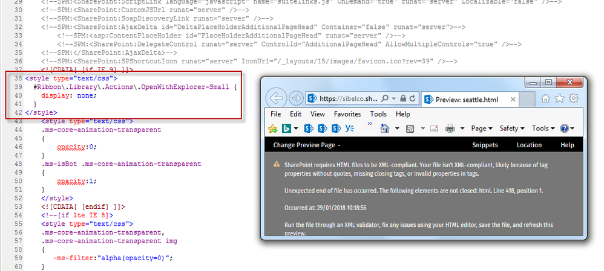Click the Home house icon in command bar
This screenshot has height=271, width=604.
[384, 129]
